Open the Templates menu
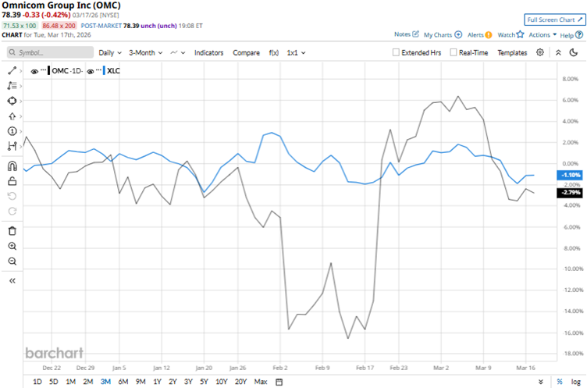 (x=512, y=53)
